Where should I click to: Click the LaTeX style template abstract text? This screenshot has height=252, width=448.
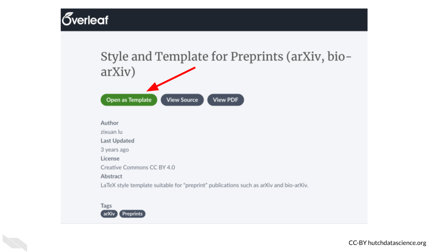pos(204,185)
